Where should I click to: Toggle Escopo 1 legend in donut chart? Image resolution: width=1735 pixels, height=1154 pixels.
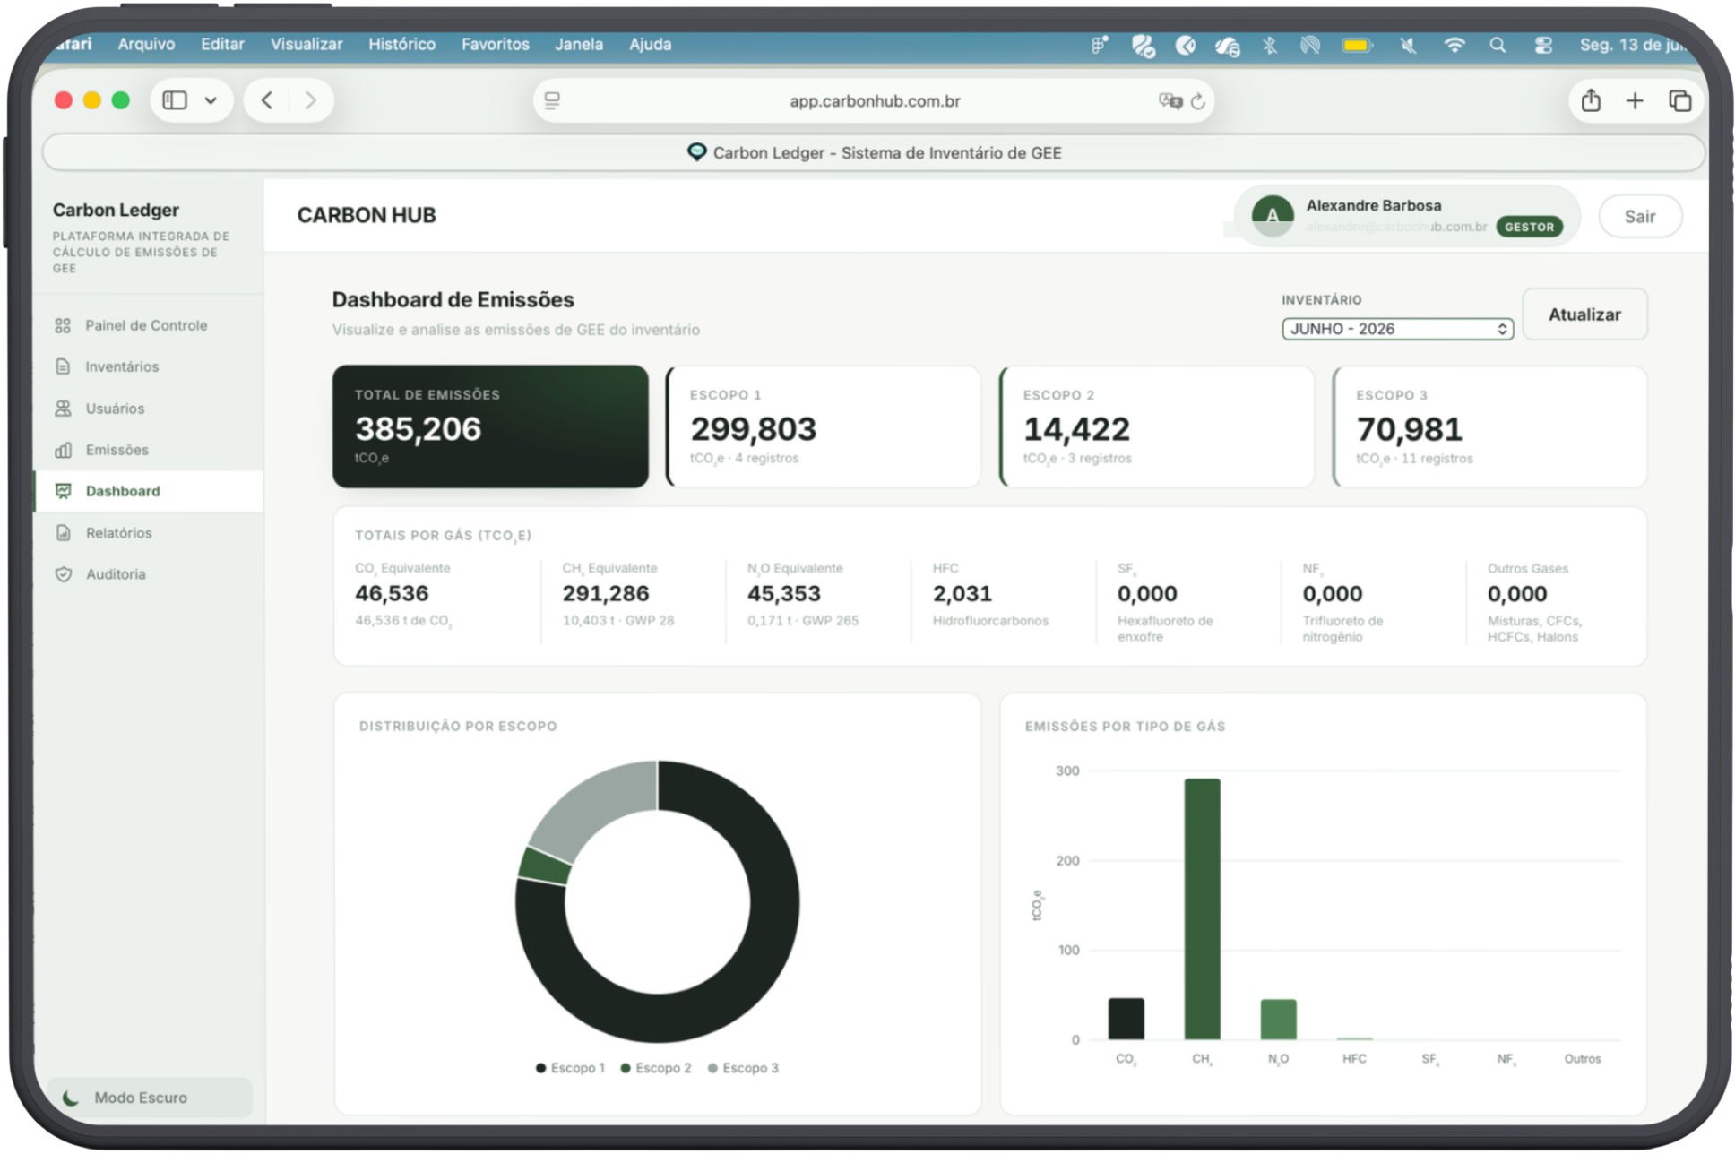570,1068
